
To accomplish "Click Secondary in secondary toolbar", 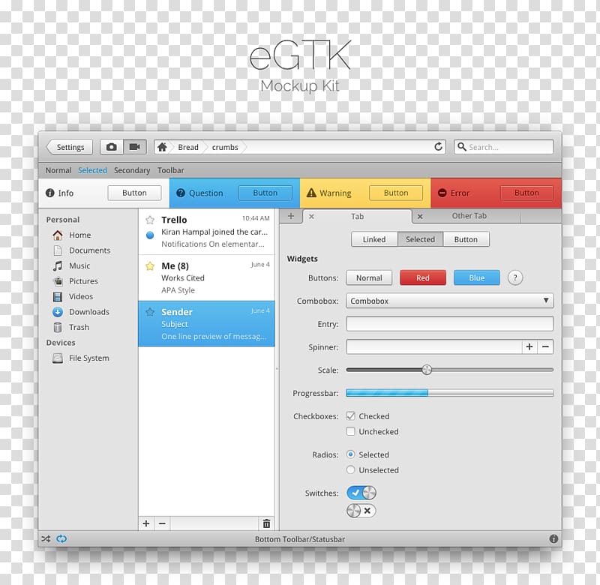I will click(132, 170).
